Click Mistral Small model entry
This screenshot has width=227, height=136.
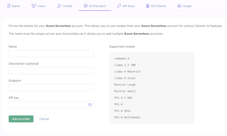125,91
